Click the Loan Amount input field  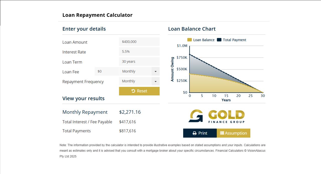(x=139, y=41)
